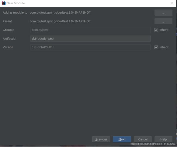Focus the Version input field

tap(90, 47)
